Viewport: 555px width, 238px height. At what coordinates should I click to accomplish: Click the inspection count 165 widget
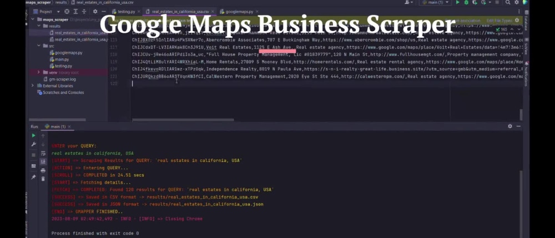tap(502, 29)
